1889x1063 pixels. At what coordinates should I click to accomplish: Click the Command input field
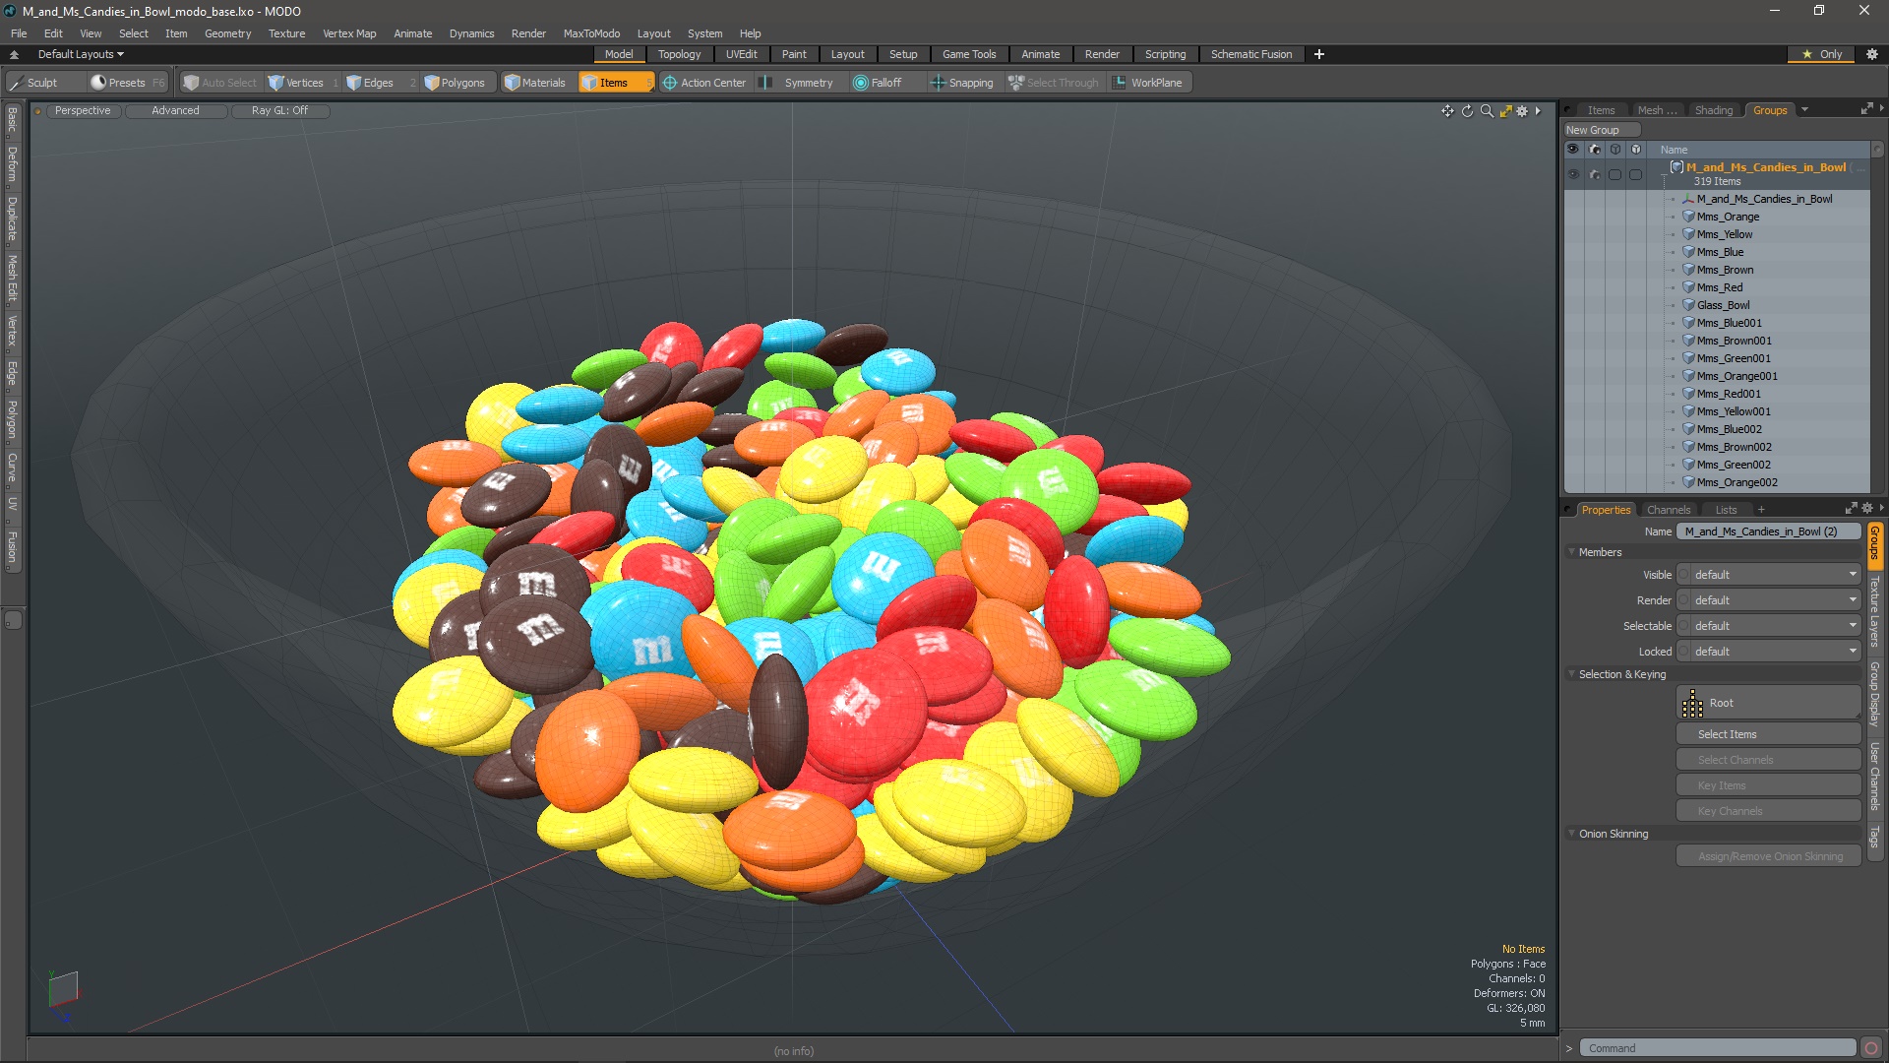click(x=1718, y=1048)
